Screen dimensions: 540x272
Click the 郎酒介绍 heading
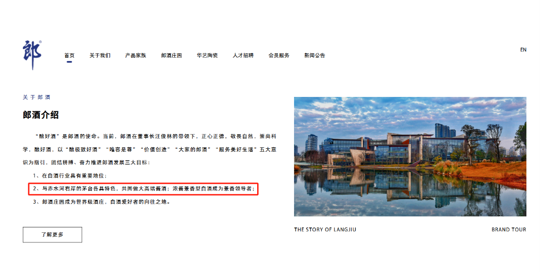(41, 115)
